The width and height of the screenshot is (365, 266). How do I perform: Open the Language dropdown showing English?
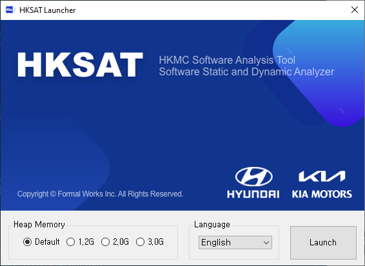(x=235, y=243)
